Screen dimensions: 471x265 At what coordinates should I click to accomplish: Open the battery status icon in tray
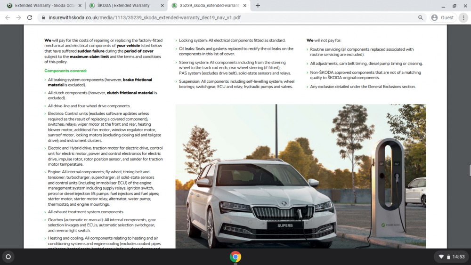(x=448, y=257)
